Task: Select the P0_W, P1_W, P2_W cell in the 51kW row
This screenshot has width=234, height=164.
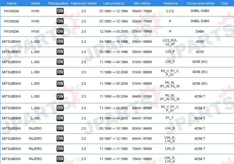Action: (x=170, y=84)
